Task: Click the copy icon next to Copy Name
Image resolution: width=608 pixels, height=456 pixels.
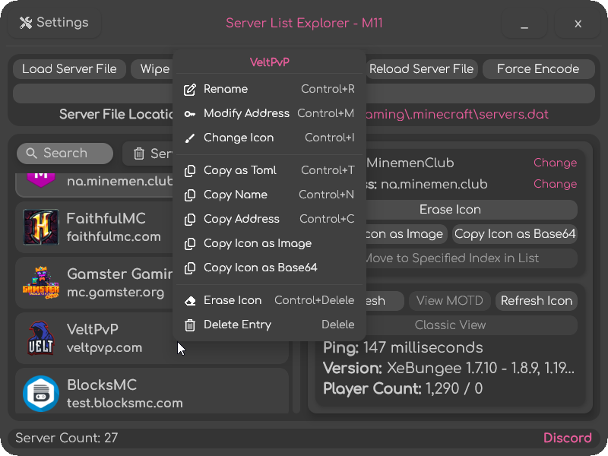Action: (x=189, y=195)
